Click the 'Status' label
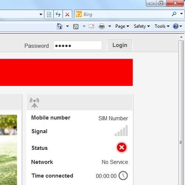This screenshot has width=185, height=185. tap(40, 148)
